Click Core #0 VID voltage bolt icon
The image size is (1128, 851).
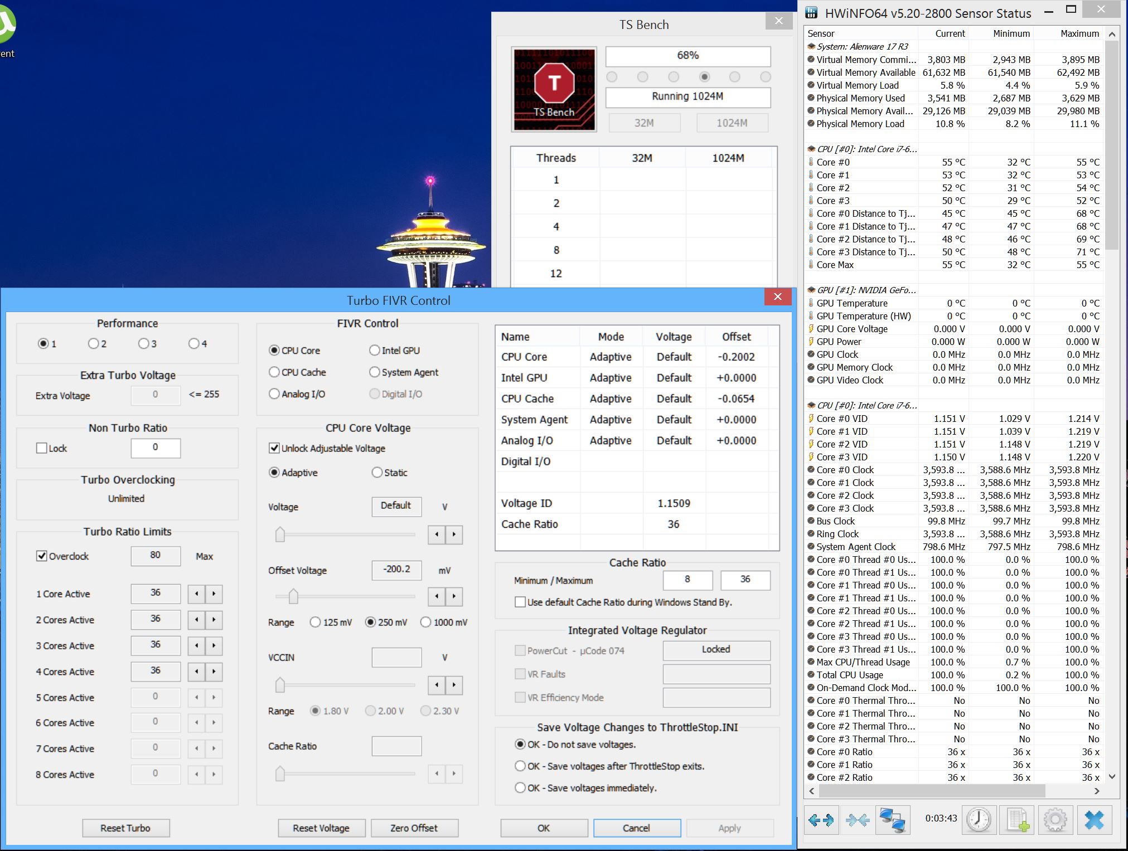811,419
